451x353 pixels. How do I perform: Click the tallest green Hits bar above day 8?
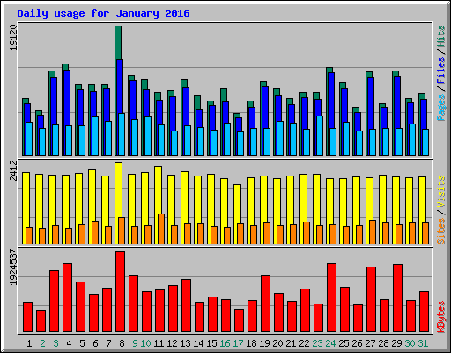click(118, 42)
